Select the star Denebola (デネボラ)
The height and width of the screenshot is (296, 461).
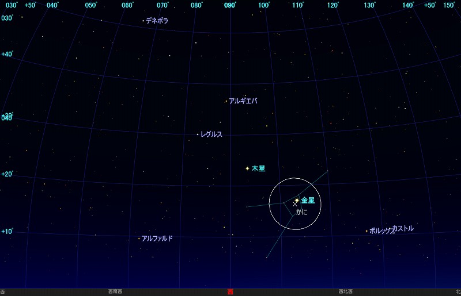coord(143,21)
